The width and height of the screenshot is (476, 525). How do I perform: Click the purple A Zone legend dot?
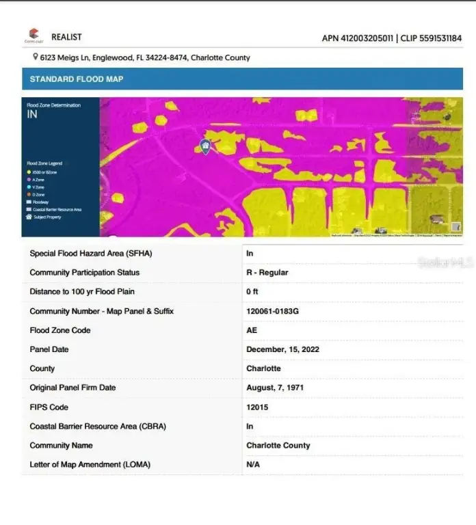click(x=29, y=180)
